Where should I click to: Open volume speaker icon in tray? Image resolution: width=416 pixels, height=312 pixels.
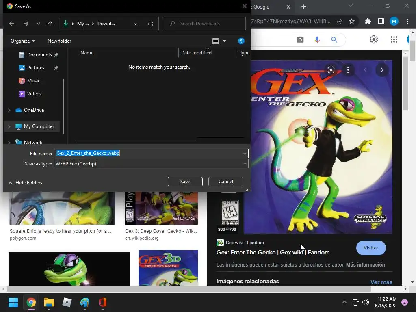[366, 302]
